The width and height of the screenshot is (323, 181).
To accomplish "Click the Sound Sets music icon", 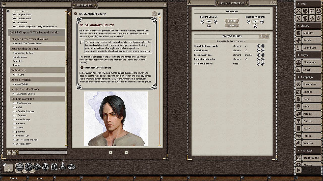I will (299, 48).
